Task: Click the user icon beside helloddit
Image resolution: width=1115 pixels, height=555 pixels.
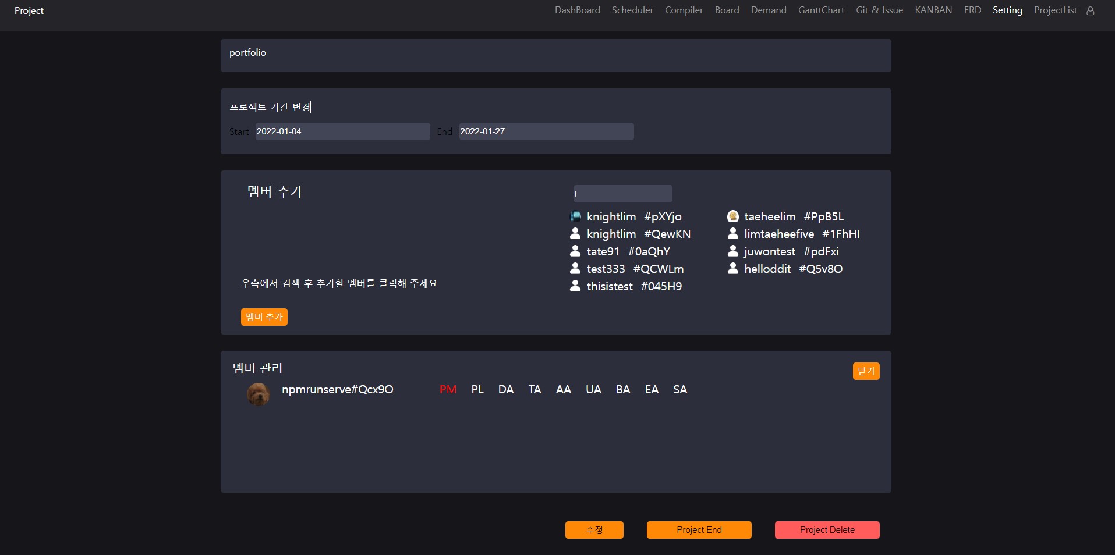Action: (x=733, y=268)
